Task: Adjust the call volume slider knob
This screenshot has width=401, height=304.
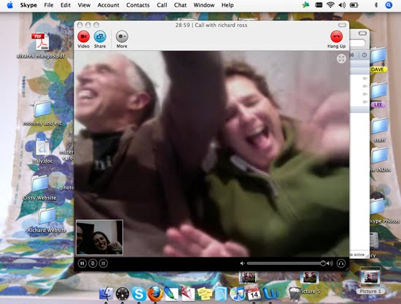Action: pyautogui.click(x=323, y=263)
